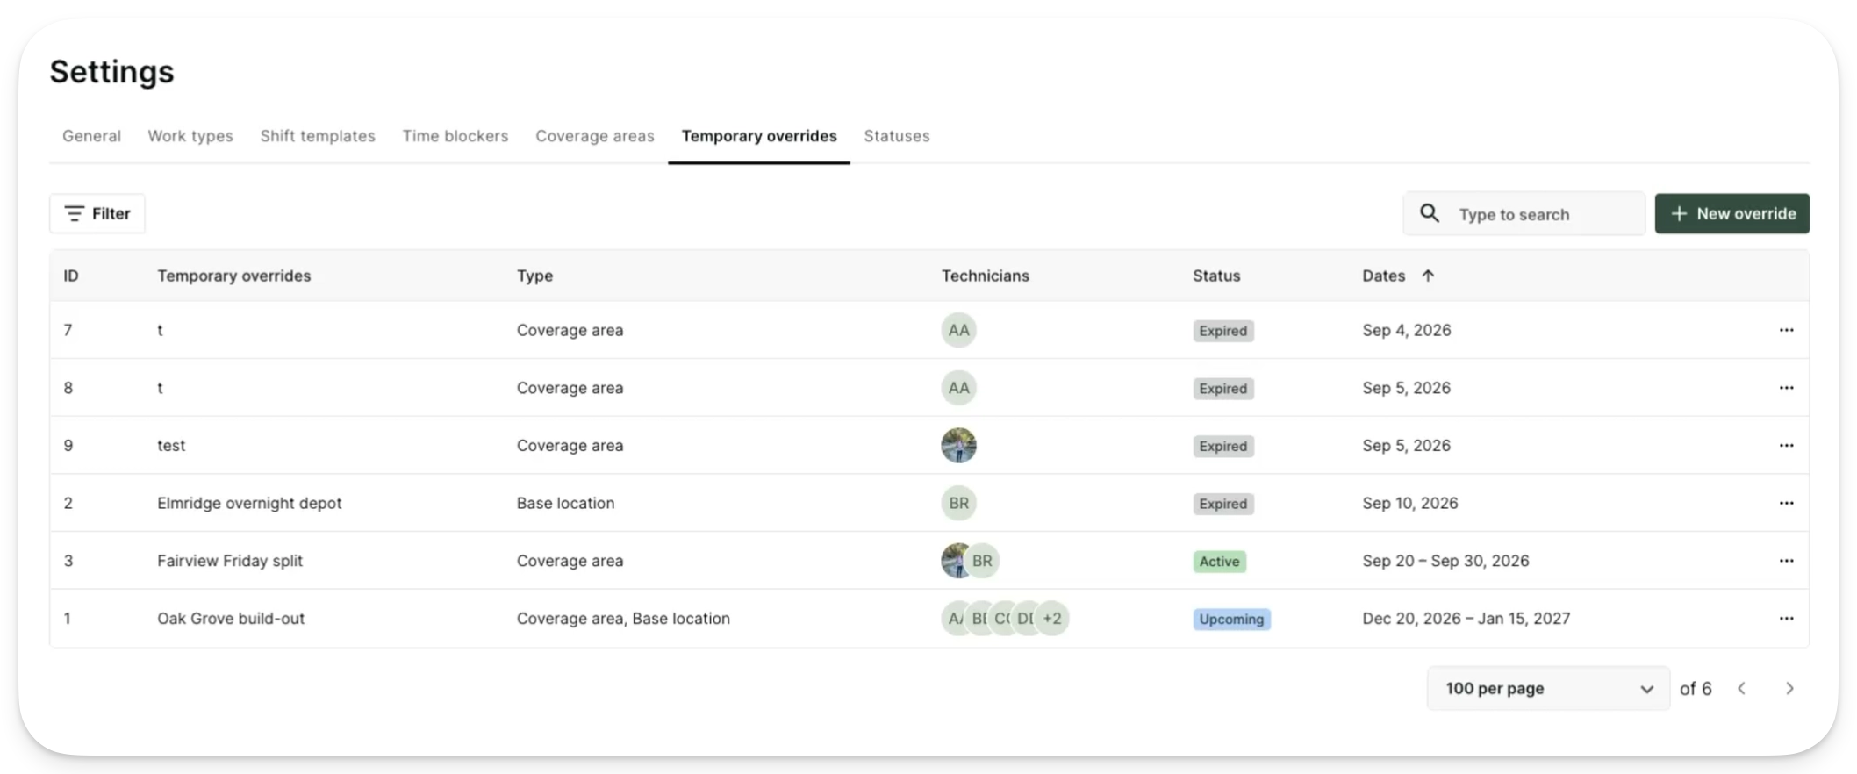Click the Active status badge
The height and width of the screenshot is (774, 1857).
pyautogui.click(x=1219, y=562)
